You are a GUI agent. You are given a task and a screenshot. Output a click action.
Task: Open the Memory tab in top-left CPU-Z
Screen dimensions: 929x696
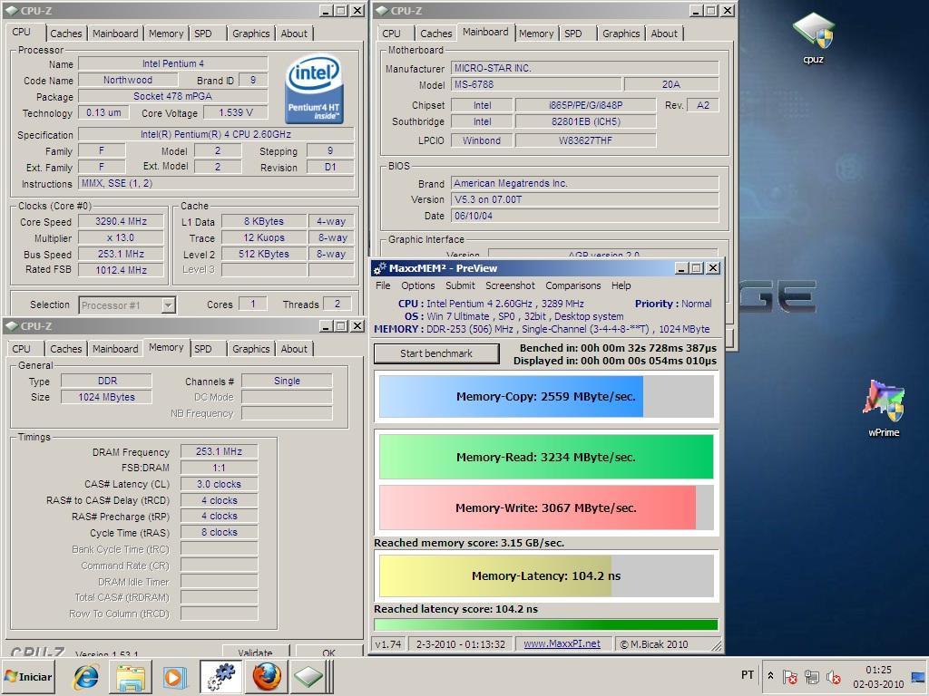point(166,34)
